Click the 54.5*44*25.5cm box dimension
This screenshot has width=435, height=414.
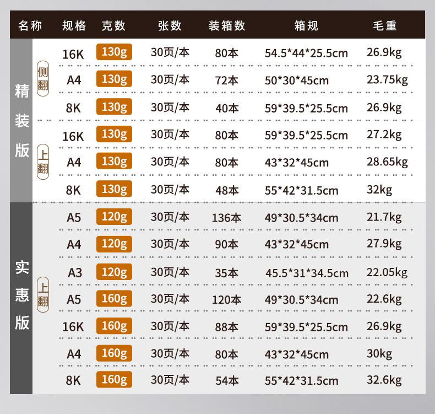click(306, 53)
